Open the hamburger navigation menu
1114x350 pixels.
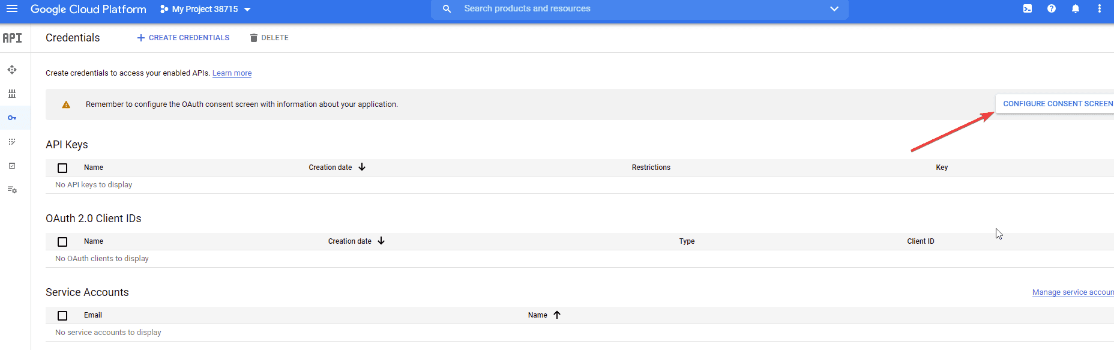12,9
